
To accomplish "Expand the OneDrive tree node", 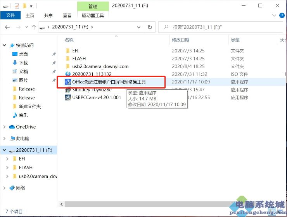I will pyautogui.click(x=4, y=127).
